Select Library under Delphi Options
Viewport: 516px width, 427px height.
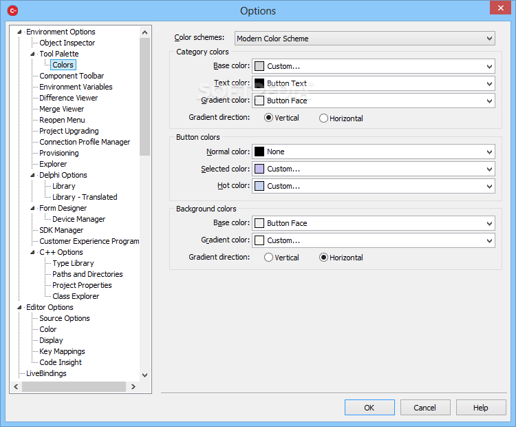pyautogui.click(x=64, y=186)
